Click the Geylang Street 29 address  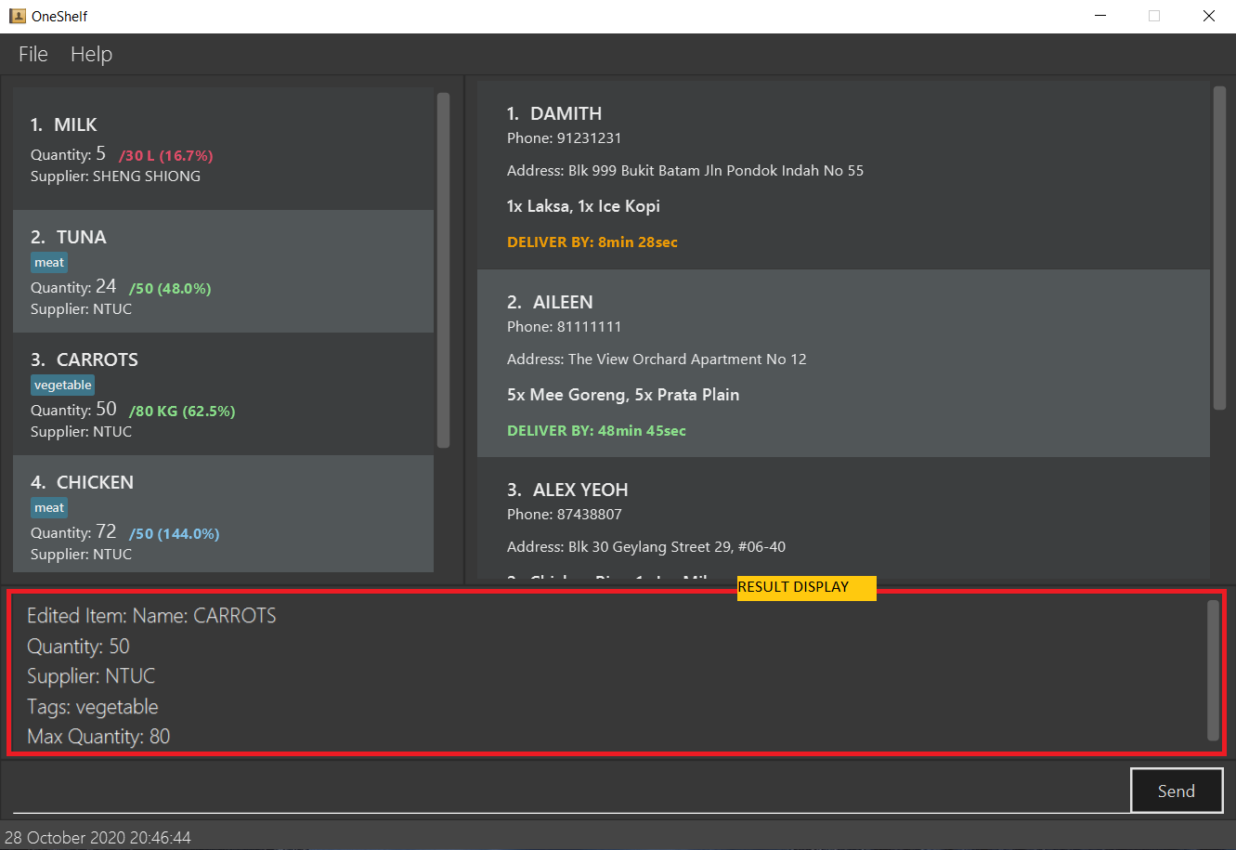646,547
